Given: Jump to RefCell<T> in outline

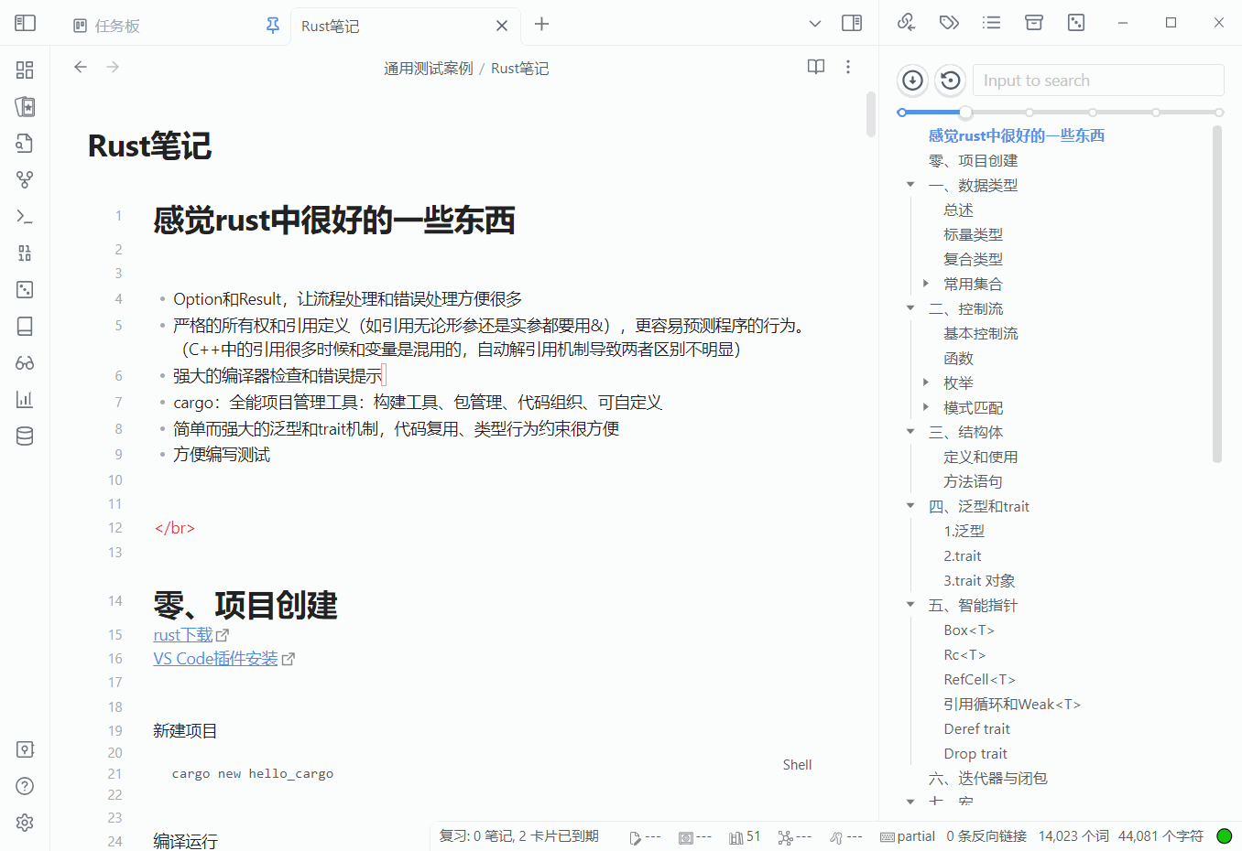Looking at the screenshot, I should click(x=979, y=679).
